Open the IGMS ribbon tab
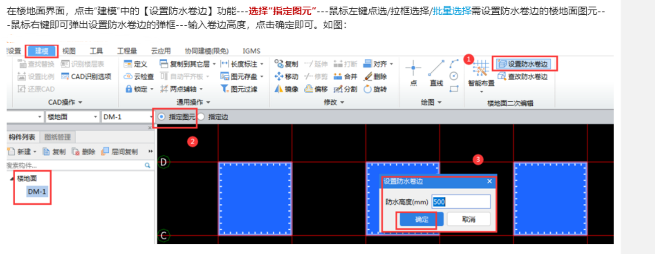655x254 pixels. 252,51
